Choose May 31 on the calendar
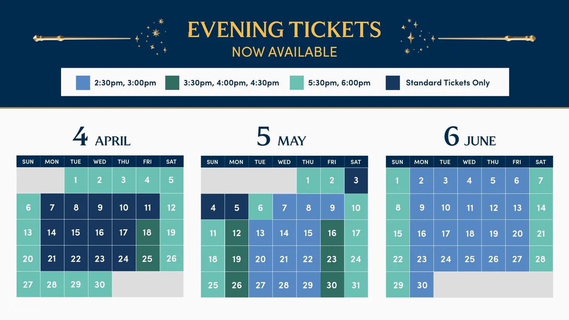The height and width of the screenshot is (320, 569). tap(356, 284)
